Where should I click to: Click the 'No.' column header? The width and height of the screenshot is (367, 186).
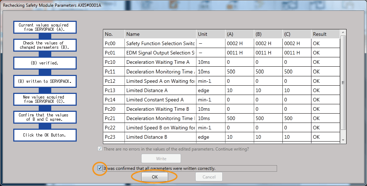point(114,34)
